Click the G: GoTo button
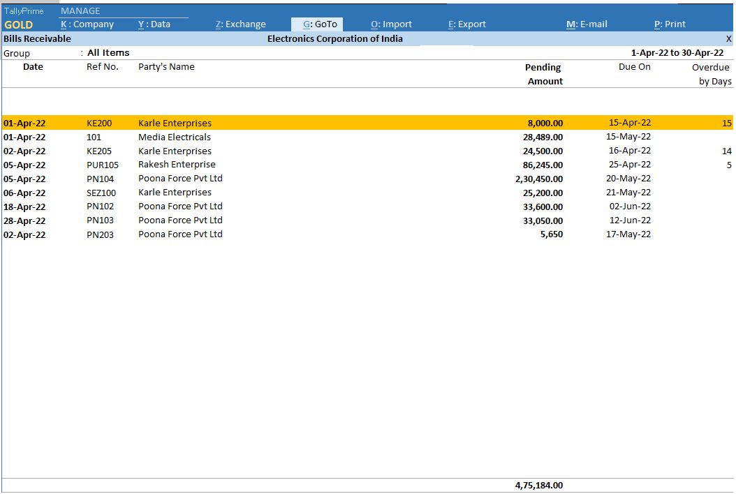This screenshot has width=736, height=494. point(320,24)
